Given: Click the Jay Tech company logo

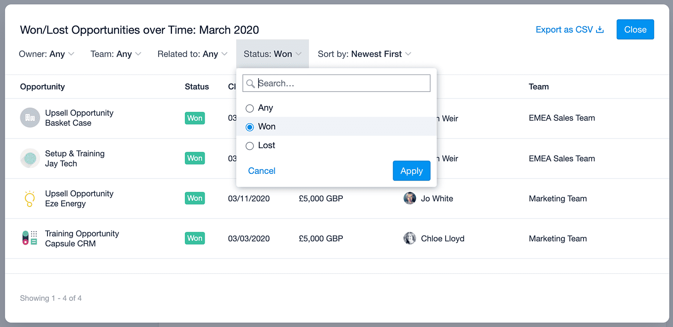Looking at the screenshot, I should [x=30, y=158].
